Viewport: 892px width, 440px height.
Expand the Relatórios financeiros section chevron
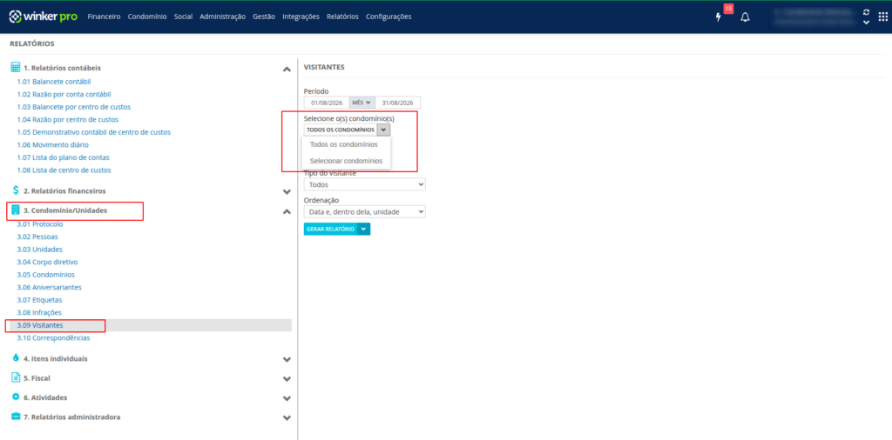pyautogui.click(x=287, y=192)
